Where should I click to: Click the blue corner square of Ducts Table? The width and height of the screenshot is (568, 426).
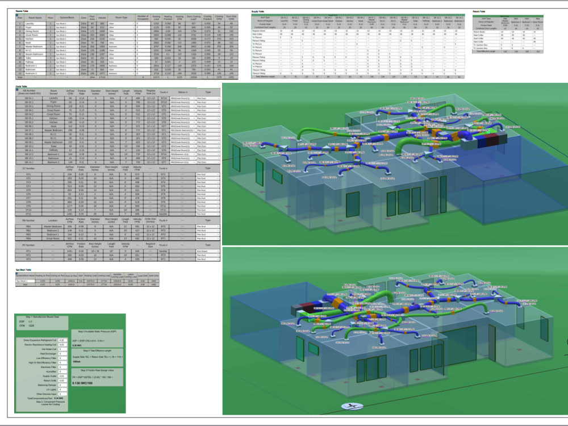16,89
